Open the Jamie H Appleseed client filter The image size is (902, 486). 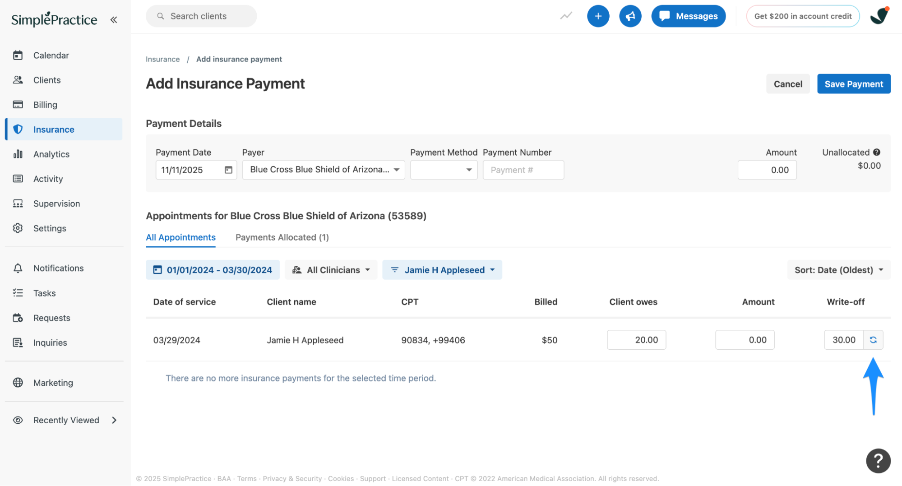(442, 270)
